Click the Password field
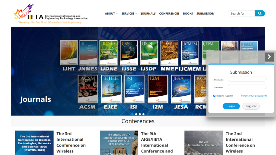Viewport: 276px width, 155px height. point(247,87)
